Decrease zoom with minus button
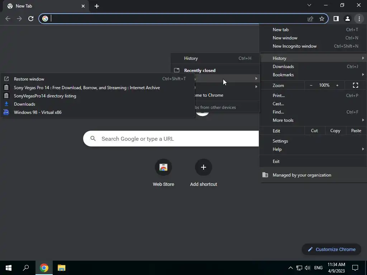The width and height of the screenshot is (367, 275). tap(311, 85)
